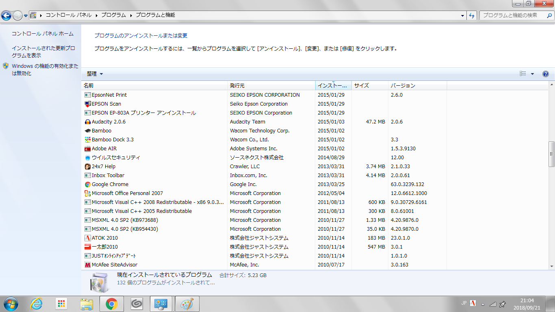This screenshot has width=555, height=312.
Task: Open the blue help question mark icon
Action: pyautogui.click(x=546, y=74)
